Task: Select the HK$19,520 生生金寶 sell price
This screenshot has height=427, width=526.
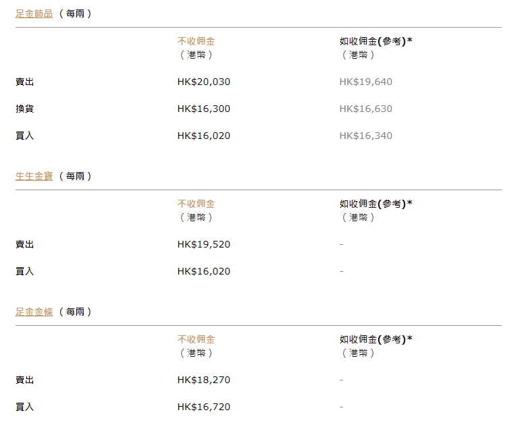Action: (204, 244)
